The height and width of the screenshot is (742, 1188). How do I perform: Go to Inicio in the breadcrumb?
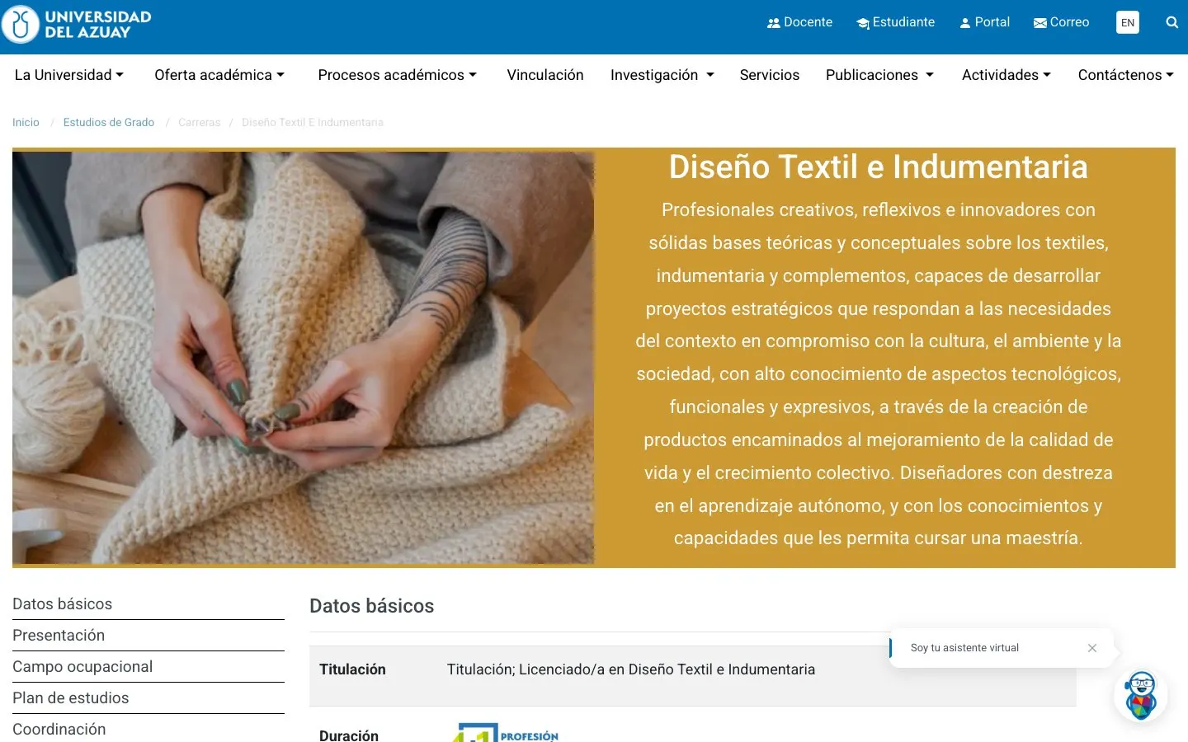point(26,122)
